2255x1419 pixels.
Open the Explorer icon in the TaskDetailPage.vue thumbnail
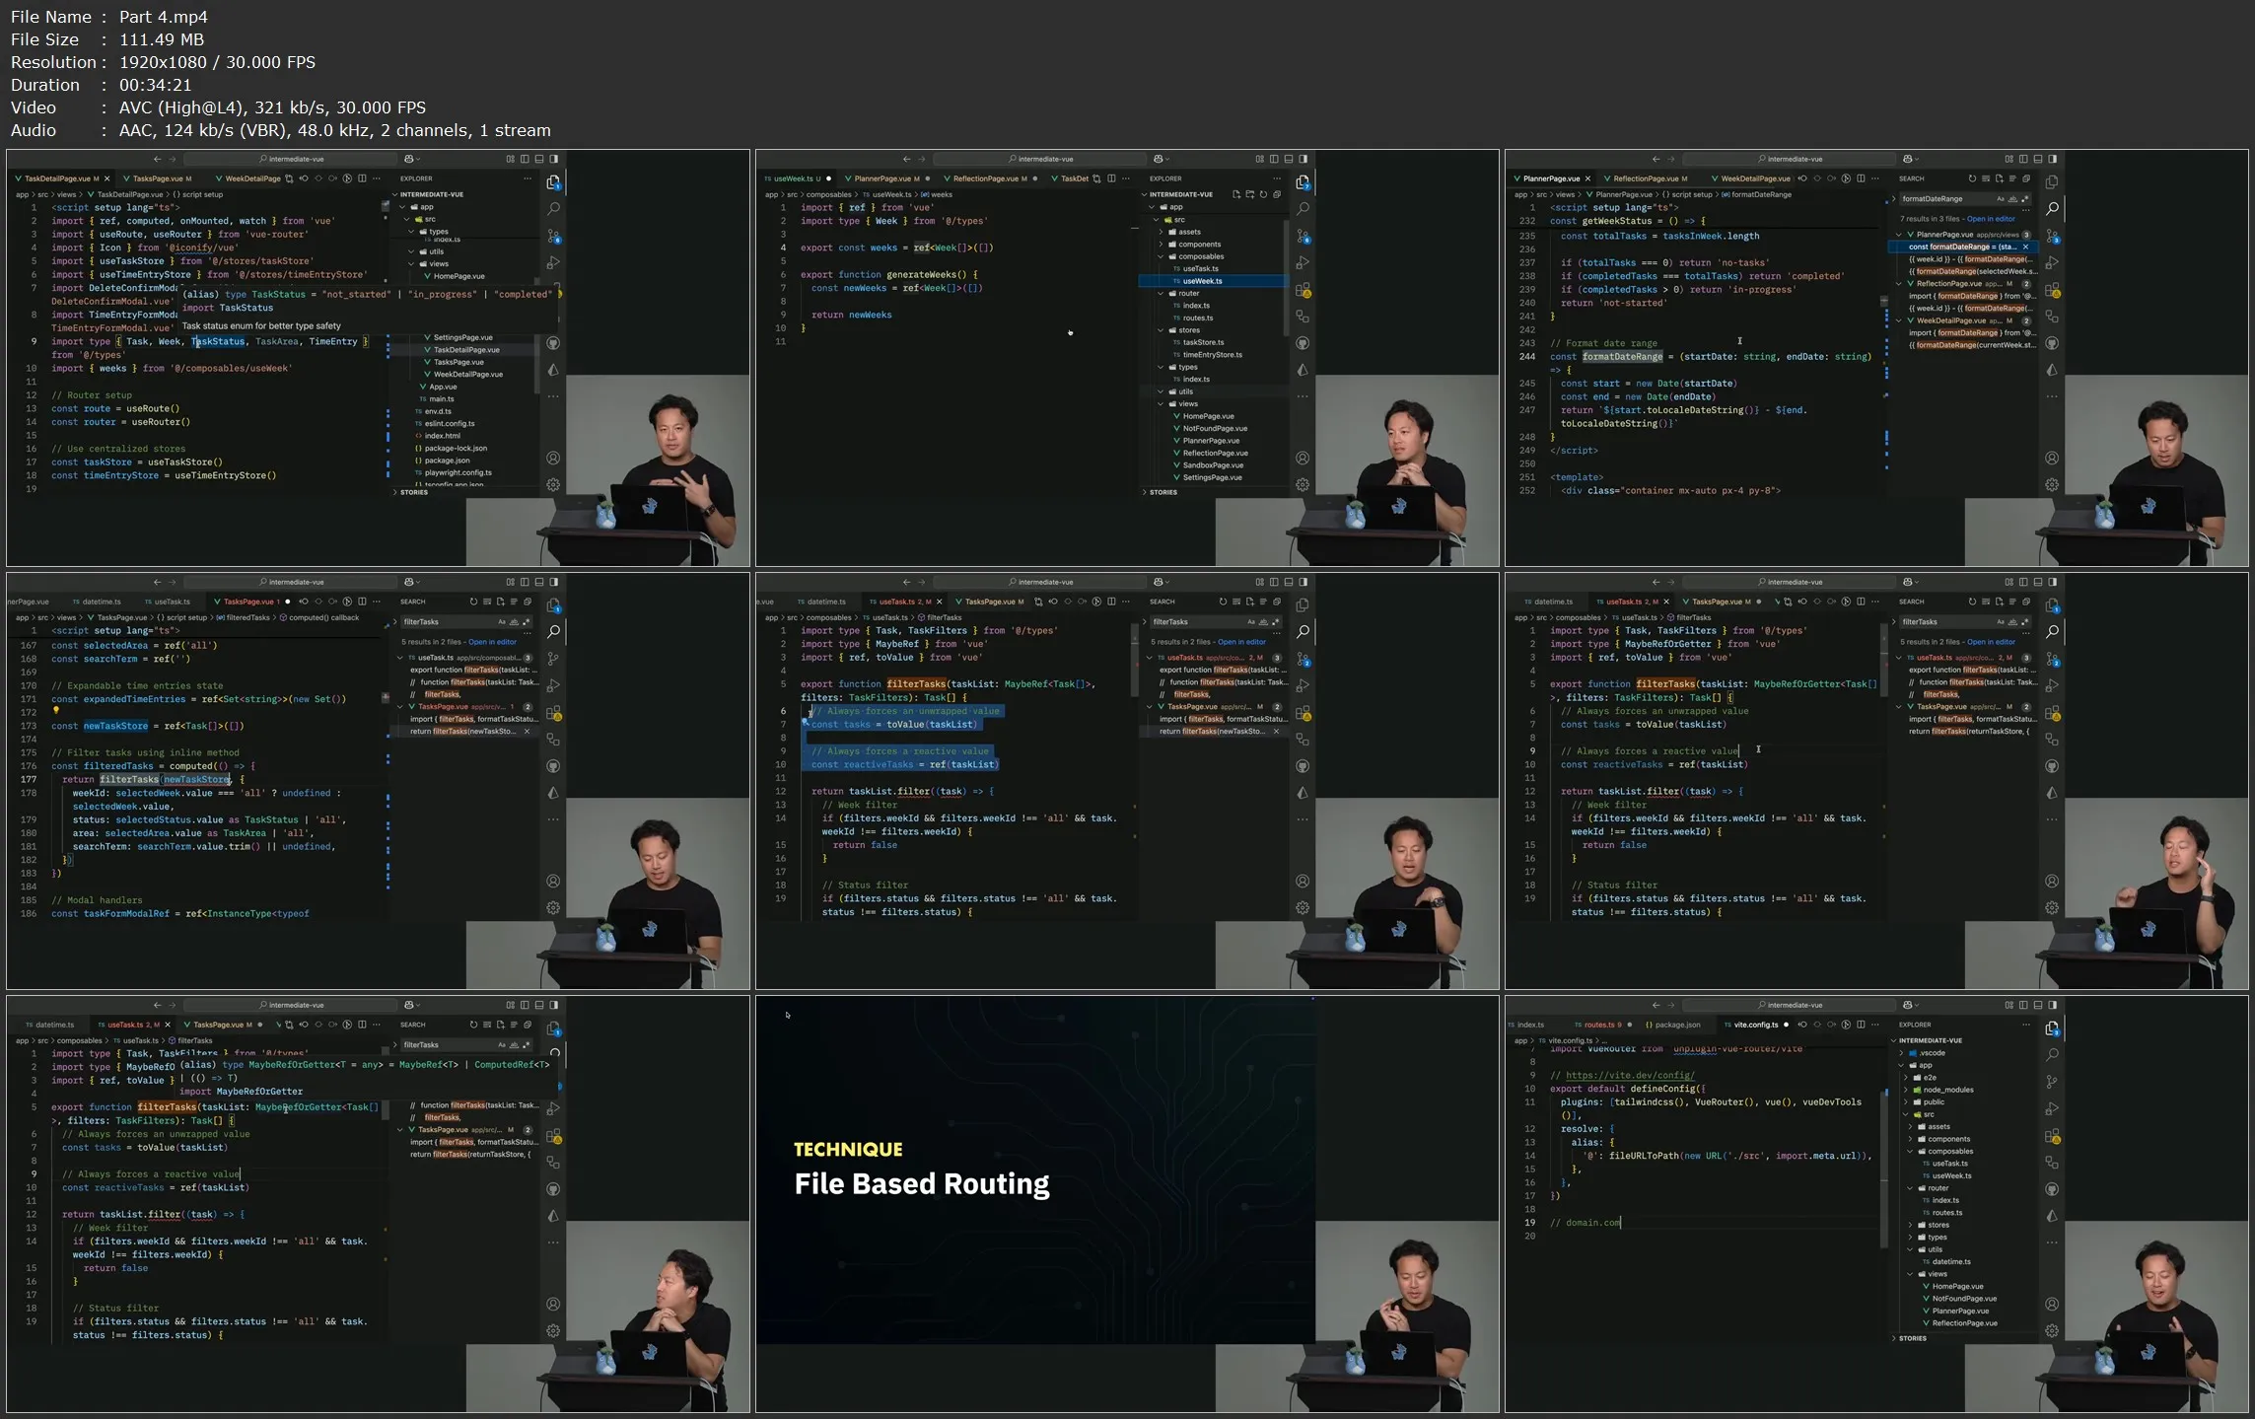pyautogui.click(x=553, y=182)
